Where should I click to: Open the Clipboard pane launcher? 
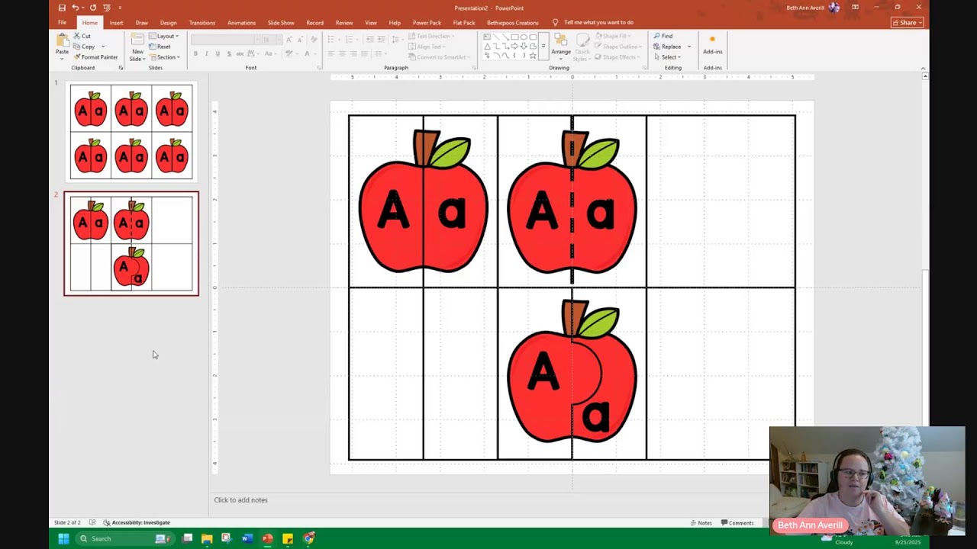(x=121, y=68)
